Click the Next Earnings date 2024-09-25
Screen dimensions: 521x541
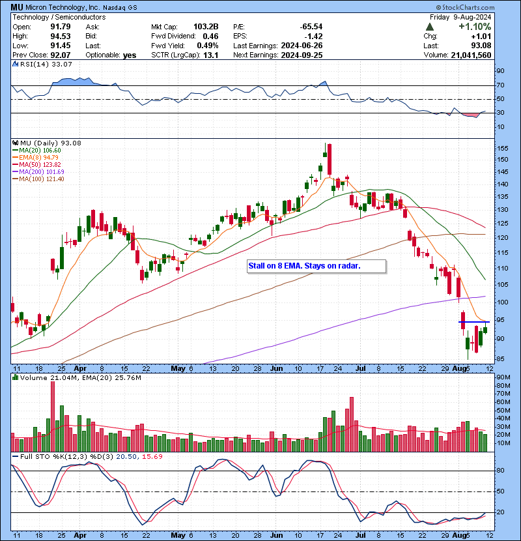click(302, 55)
